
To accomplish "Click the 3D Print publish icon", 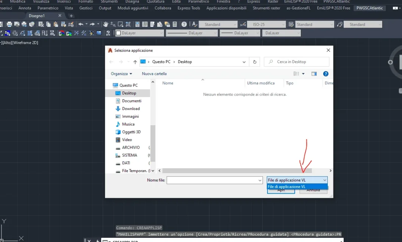I will point(31,24).
